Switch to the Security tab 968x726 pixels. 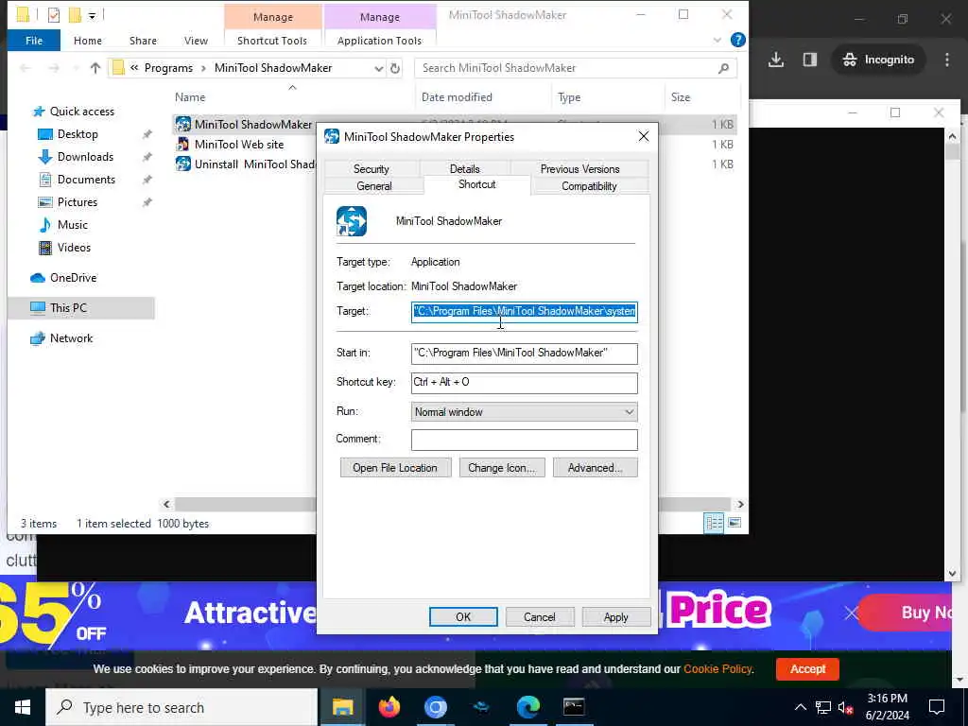coord(371,168)
